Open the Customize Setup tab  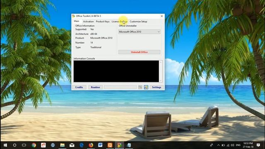pyautogui.click(x=138, y=22)
